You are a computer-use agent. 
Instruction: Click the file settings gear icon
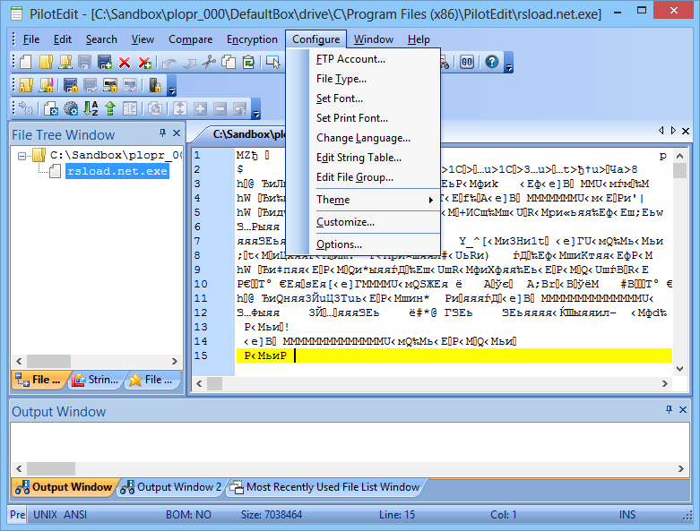pyautogui.click(x=50, y=108)
